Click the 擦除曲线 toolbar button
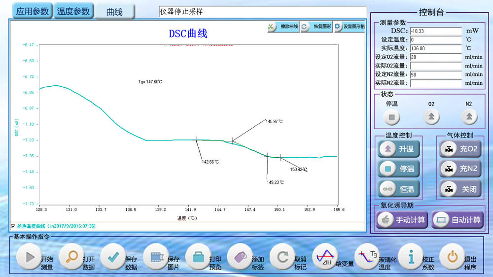Image resolution: width=493 pixels, height=277 pixels. point(283,27)
